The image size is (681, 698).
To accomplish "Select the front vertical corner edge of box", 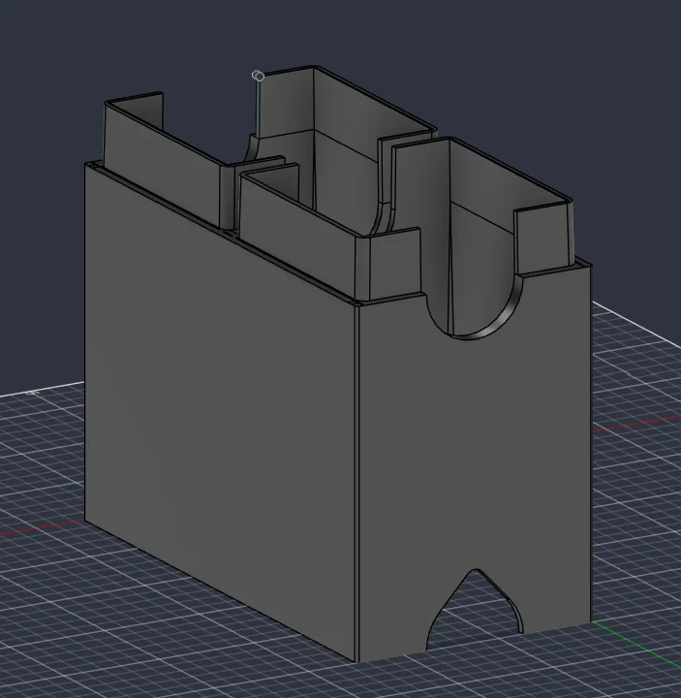I will coord(356,483).
